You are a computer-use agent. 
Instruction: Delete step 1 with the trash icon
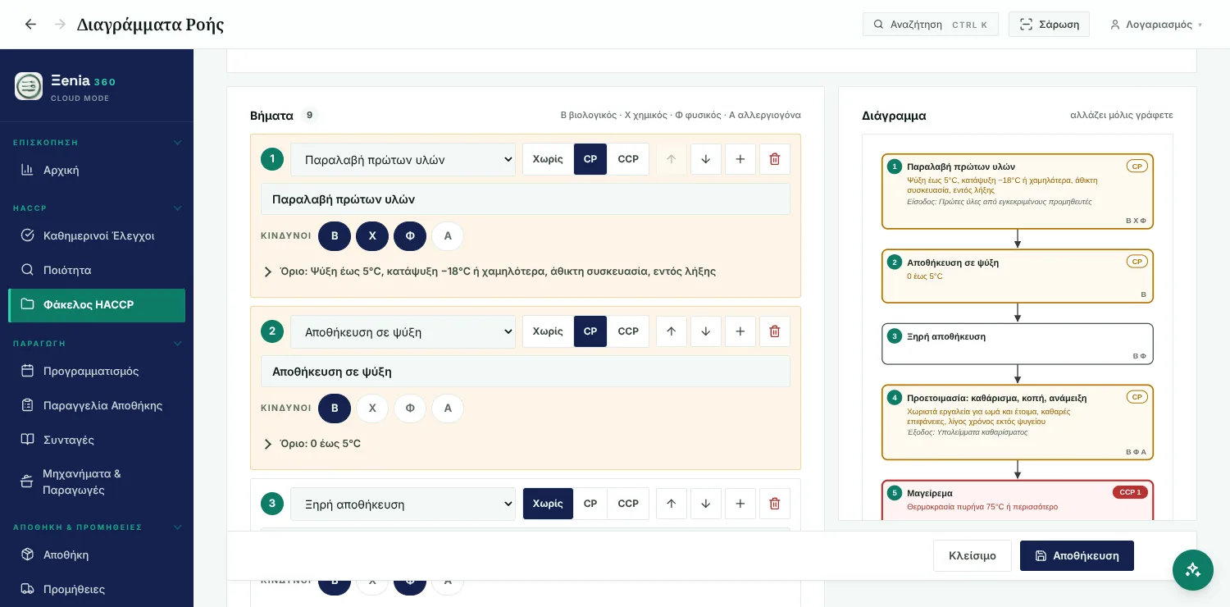pyautogui.click(x=775, y=159)
